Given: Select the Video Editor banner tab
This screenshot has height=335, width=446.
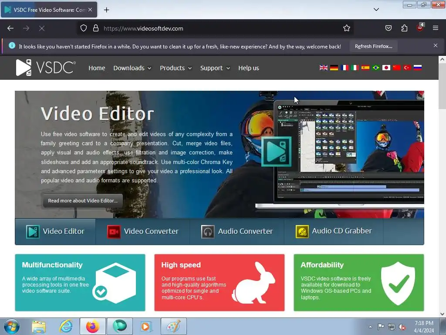Looking at the screenshot, I should pos(55,231).
